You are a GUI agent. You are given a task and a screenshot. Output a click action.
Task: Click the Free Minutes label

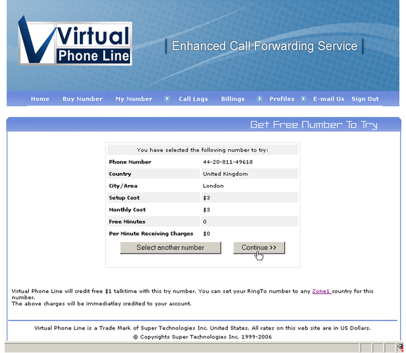127,222
